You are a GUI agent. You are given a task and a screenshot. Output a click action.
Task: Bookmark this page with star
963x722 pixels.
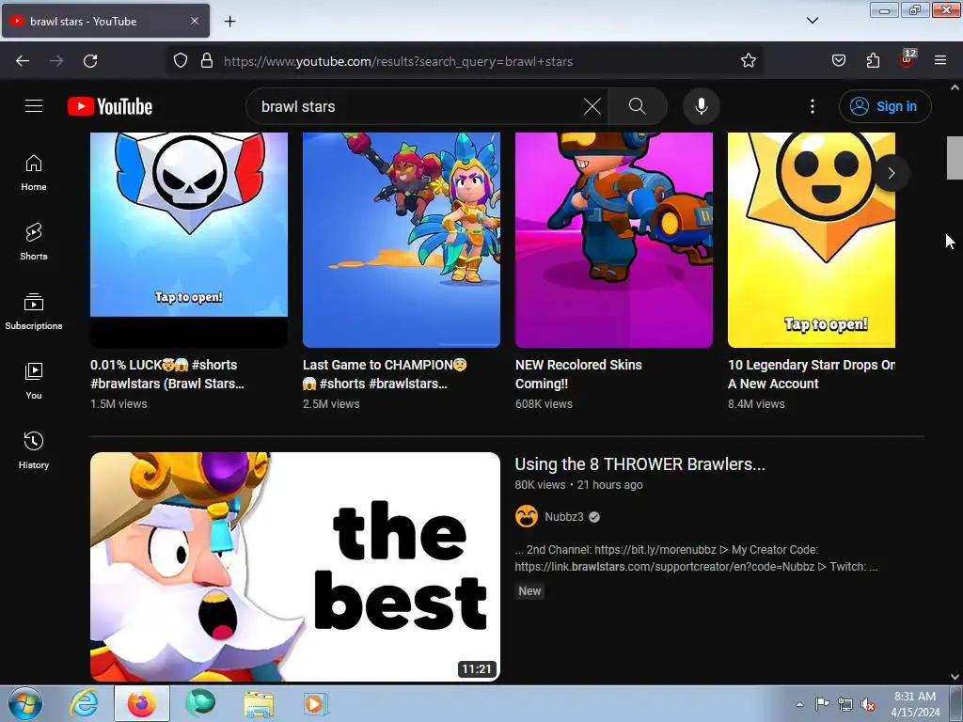[748, 61]
